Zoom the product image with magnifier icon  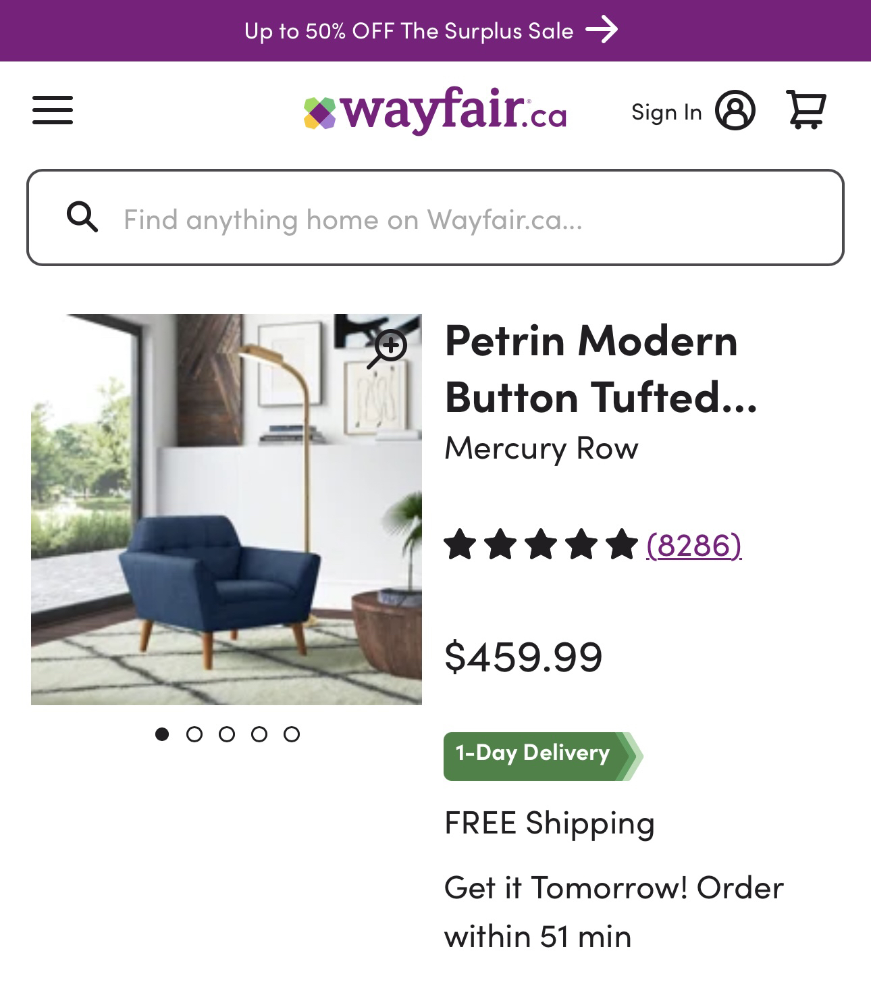387,349
